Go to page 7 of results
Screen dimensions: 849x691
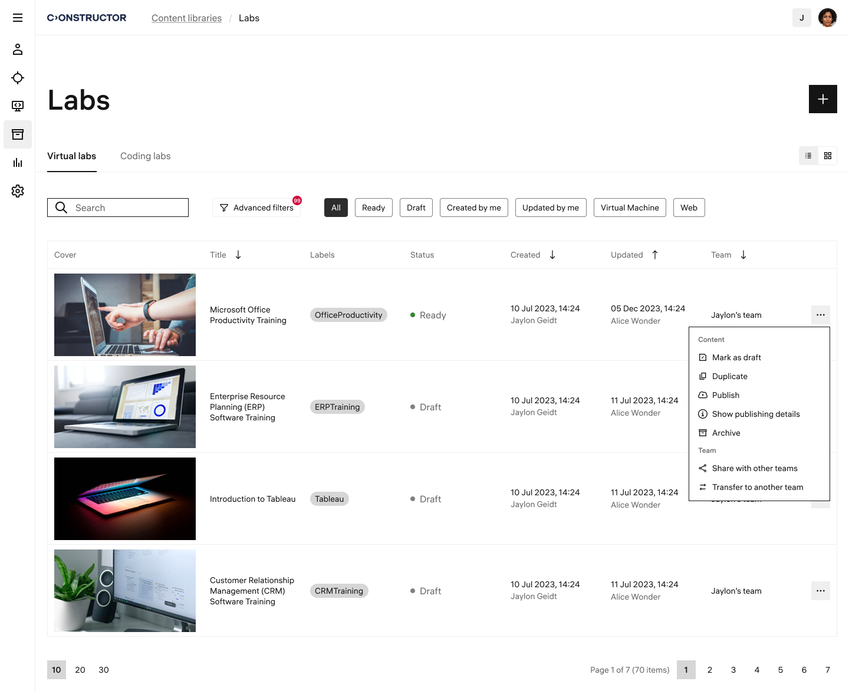pyautogui.click(x=827, y=670)
